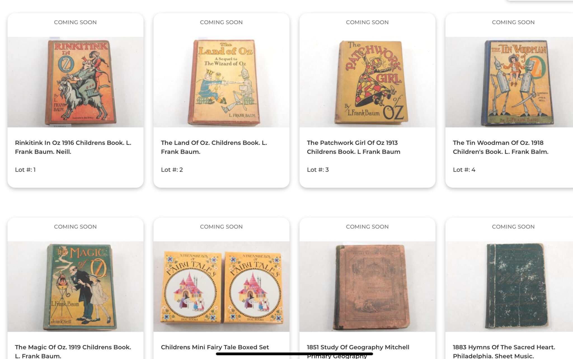The height and width of the screenshot is (359, 573).
Task: Open the 1851 Geography book image
Action: coord(367,287)
